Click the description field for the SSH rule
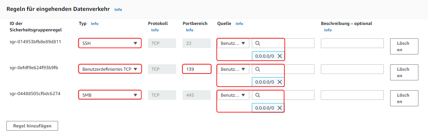 tap(352, 43)
